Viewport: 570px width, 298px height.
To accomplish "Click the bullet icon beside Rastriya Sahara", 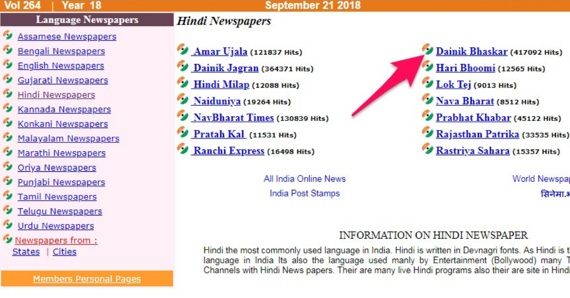I will click(x=428, y=149).
